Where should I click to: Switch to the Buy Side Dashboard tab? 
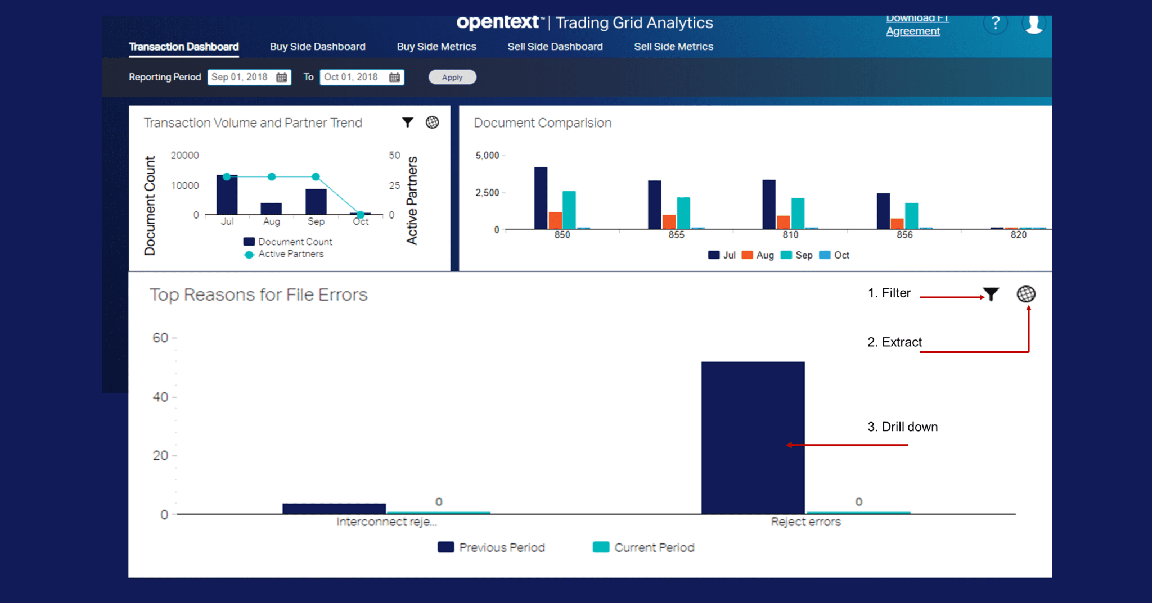point(317,47)
